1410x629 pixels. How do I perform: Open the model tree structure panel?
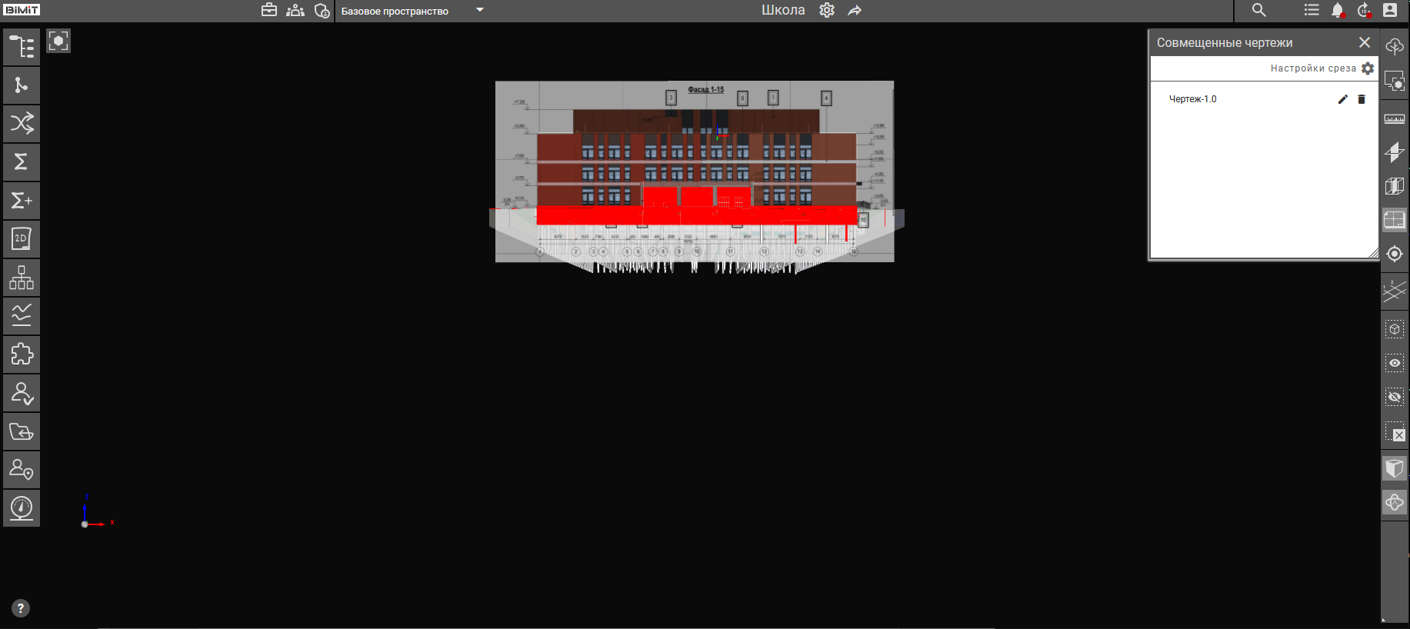tap(22, 47)
